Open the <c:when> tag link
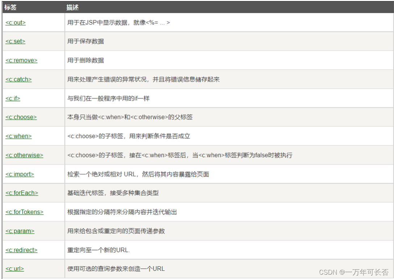This screenshot has height=279, width=394. coord(18,136)
